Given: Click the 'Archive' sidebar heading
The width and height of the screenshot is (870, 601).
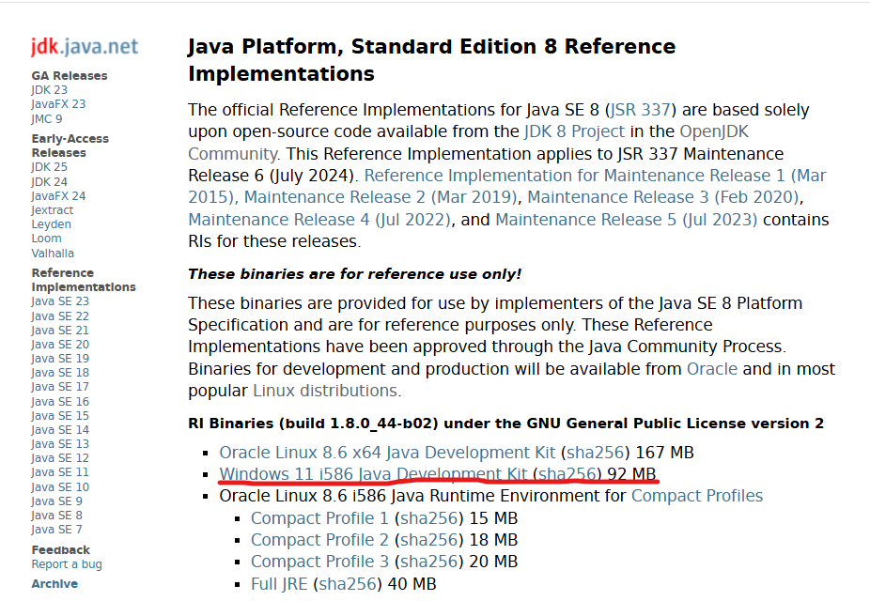Looking at the screenshot, I should pos(54,584).
